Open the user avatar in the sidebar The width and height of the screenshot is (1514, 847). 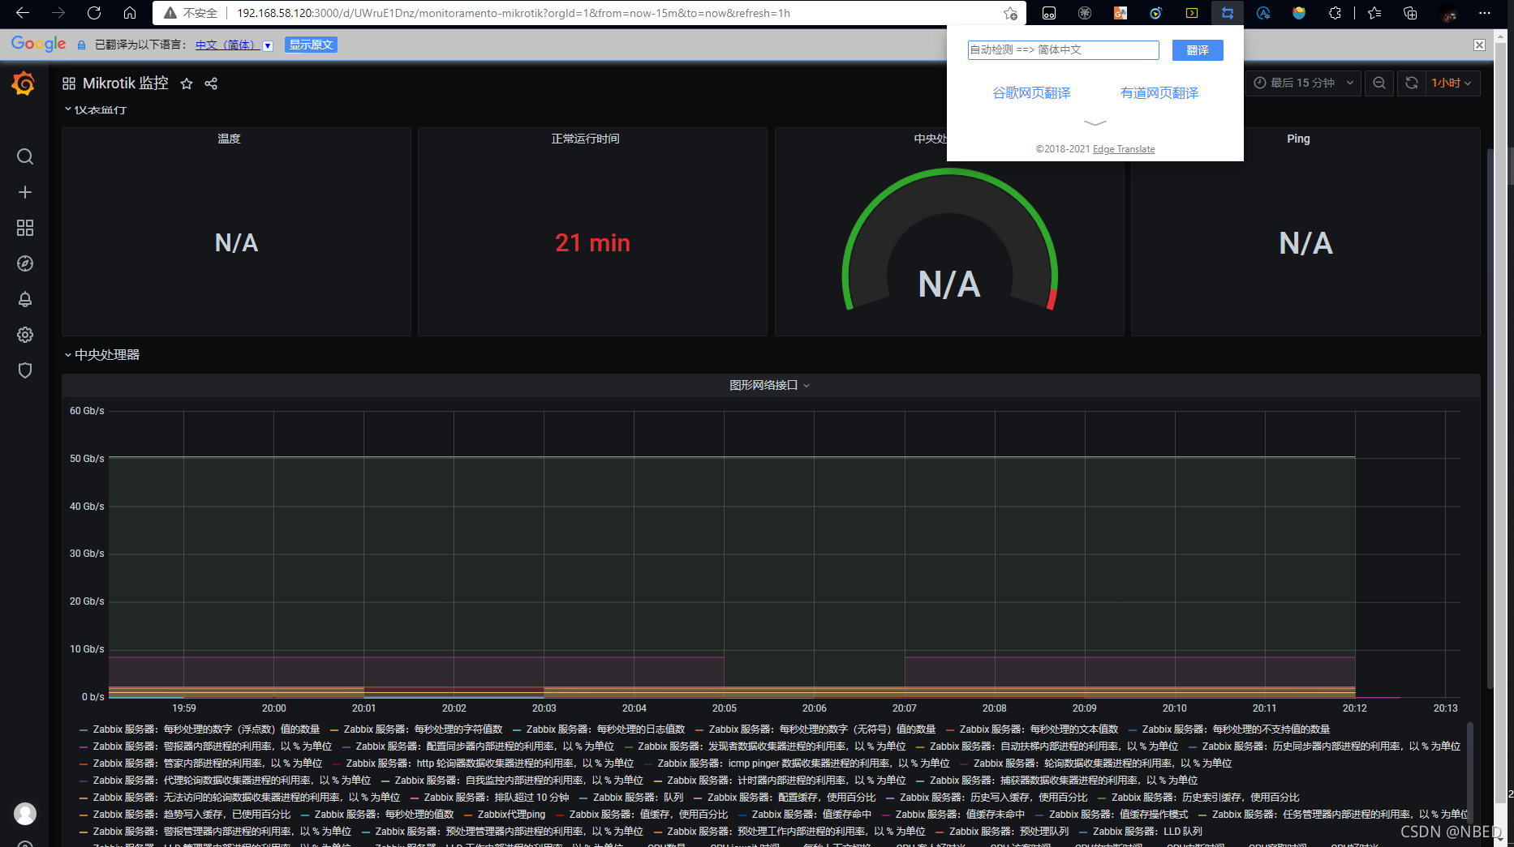tap(25, 813)
